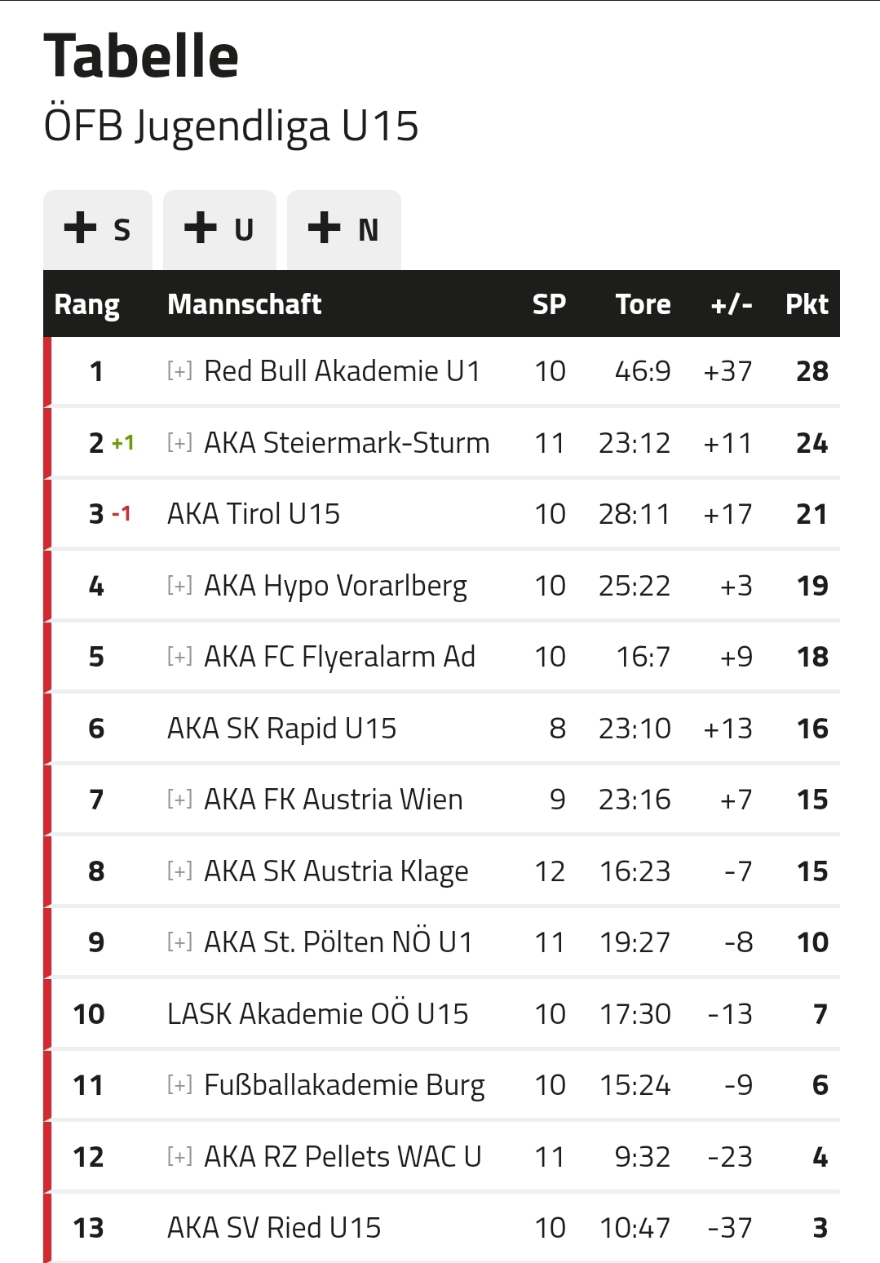Click plus icon beside AKA FC Flyeralarm
Viewport: 880px width, 1263px height.
click(x=179, y=656)
